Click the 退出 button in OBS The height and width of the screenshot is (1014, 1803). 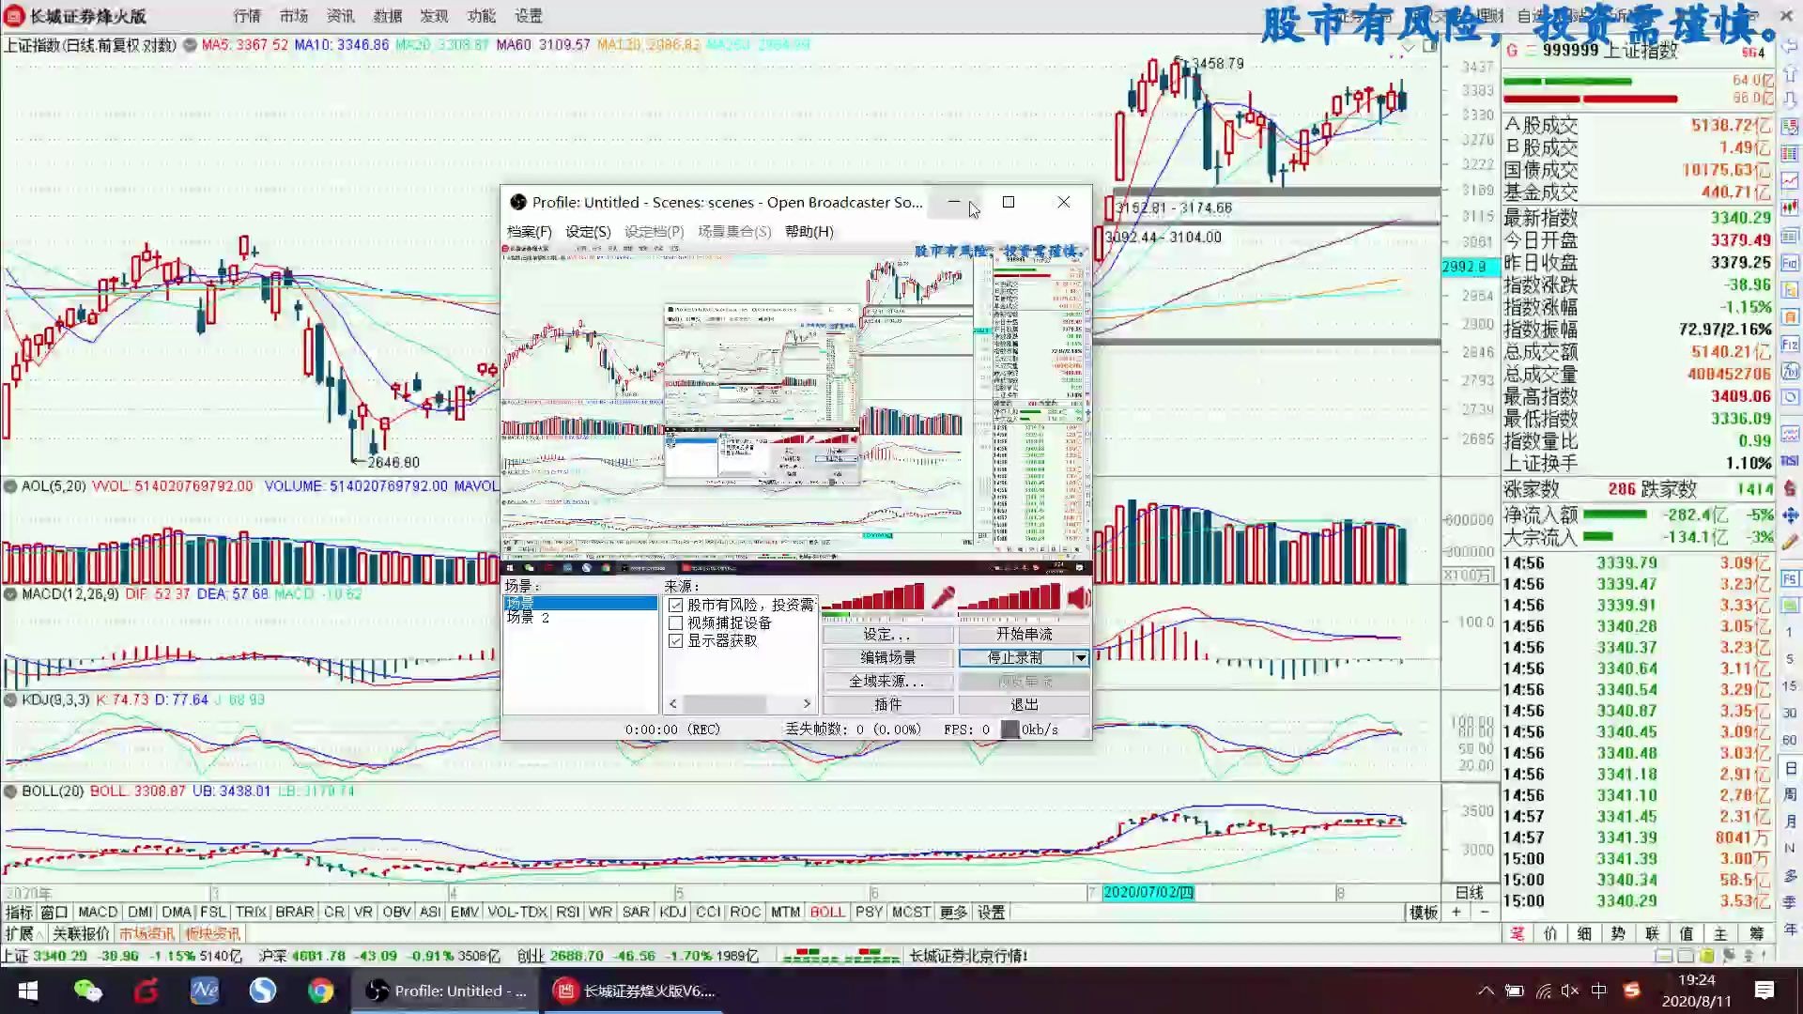1024,705
